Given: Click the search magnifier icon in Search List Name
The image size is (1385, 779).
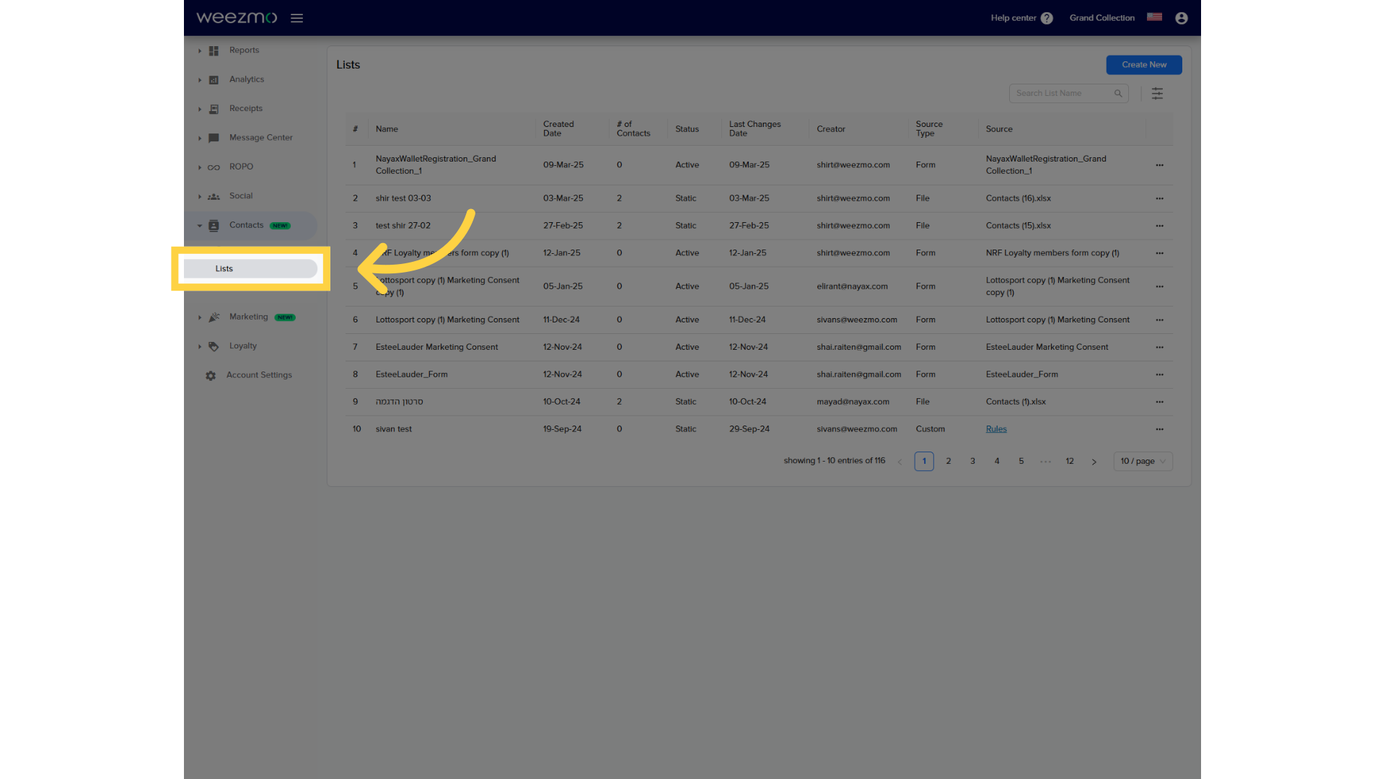Looking at the screenshot, I should click(x=1118, y=93).
